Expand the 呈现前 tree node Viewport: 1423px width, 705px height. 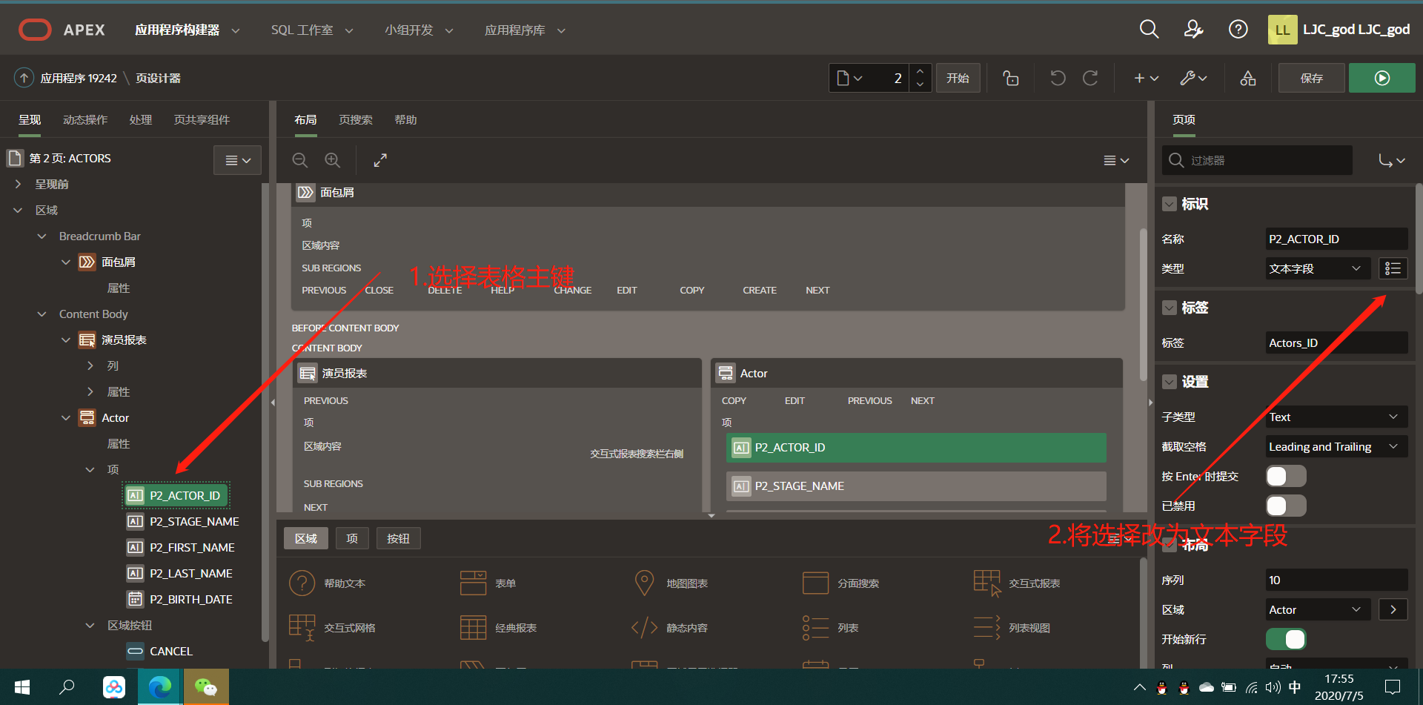coord(19,184)
